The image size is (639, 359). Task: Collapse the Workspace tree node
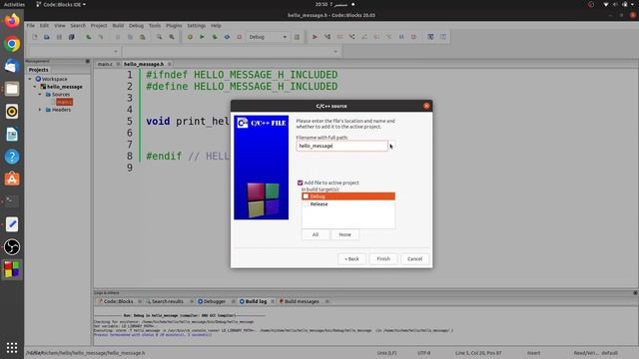30,79
